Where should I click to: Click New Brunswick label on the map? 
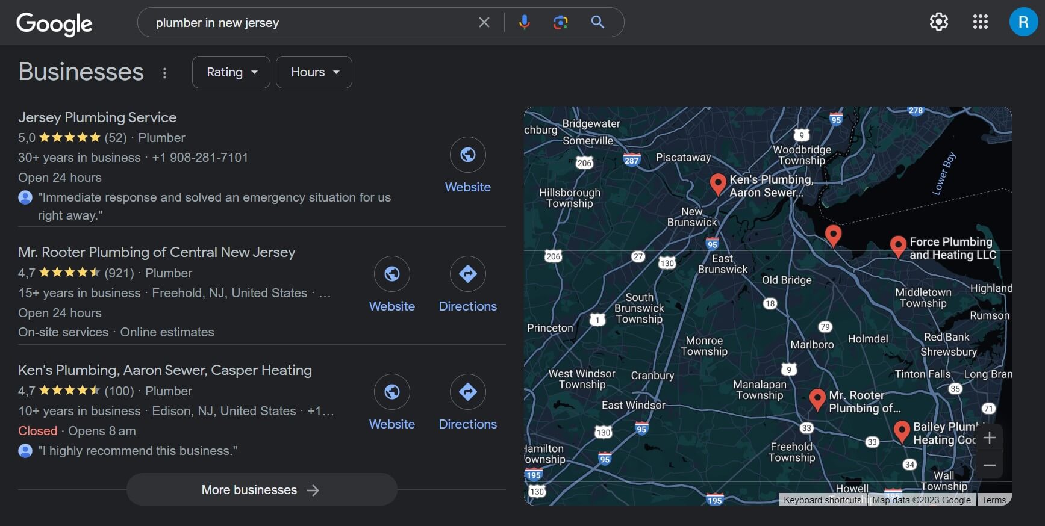pyautogui.click(x=692, y=217)
